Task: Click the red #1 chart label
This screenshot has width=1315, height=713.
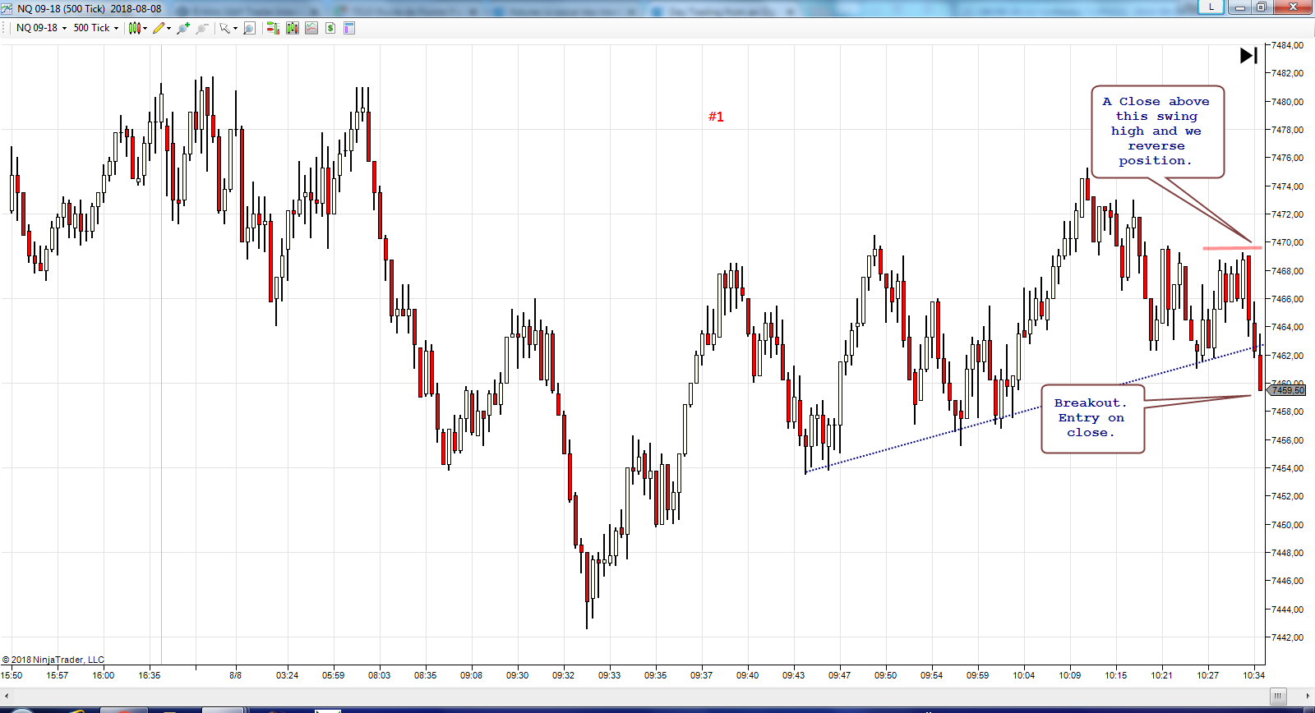Action: click(x=716, y=117)
